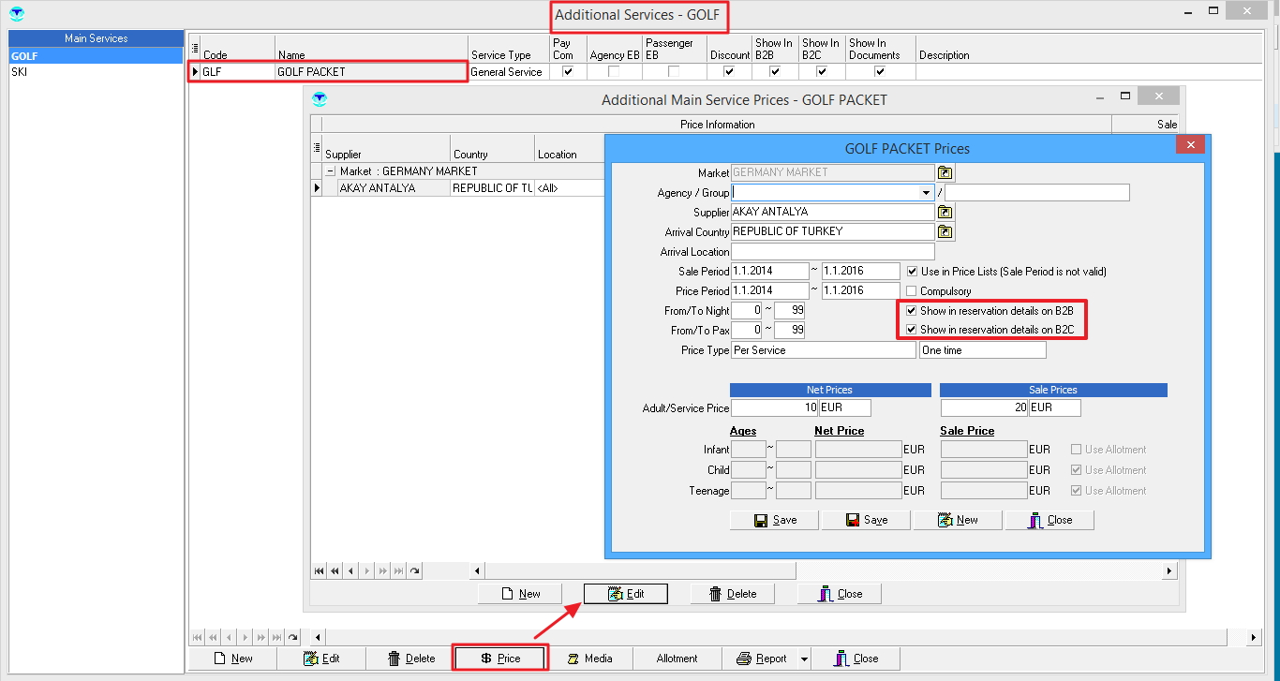Toggle Show in reservation details on B2C

[x=911, y=330]
